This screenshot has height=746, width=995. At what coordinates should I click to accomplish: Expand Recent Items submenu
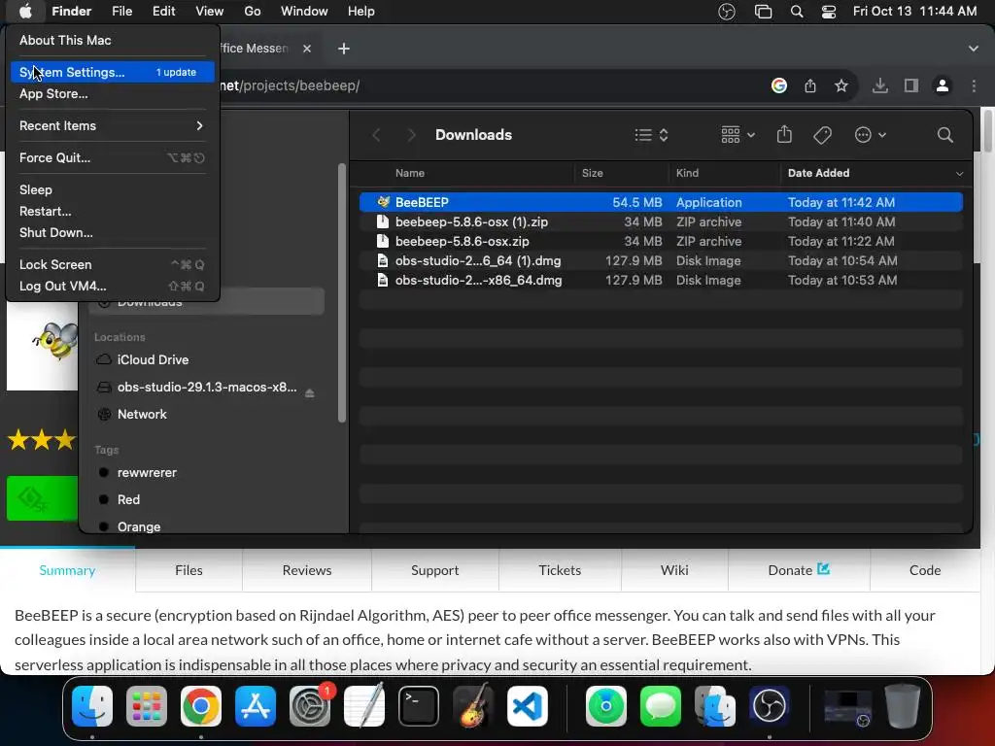click(113, 125)
